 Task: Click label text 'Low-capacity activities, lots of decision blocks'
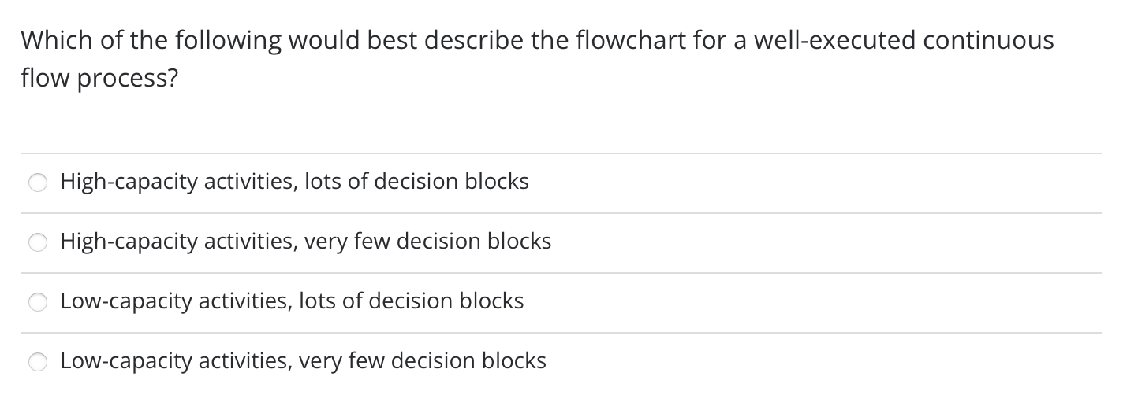pos(292,301)
